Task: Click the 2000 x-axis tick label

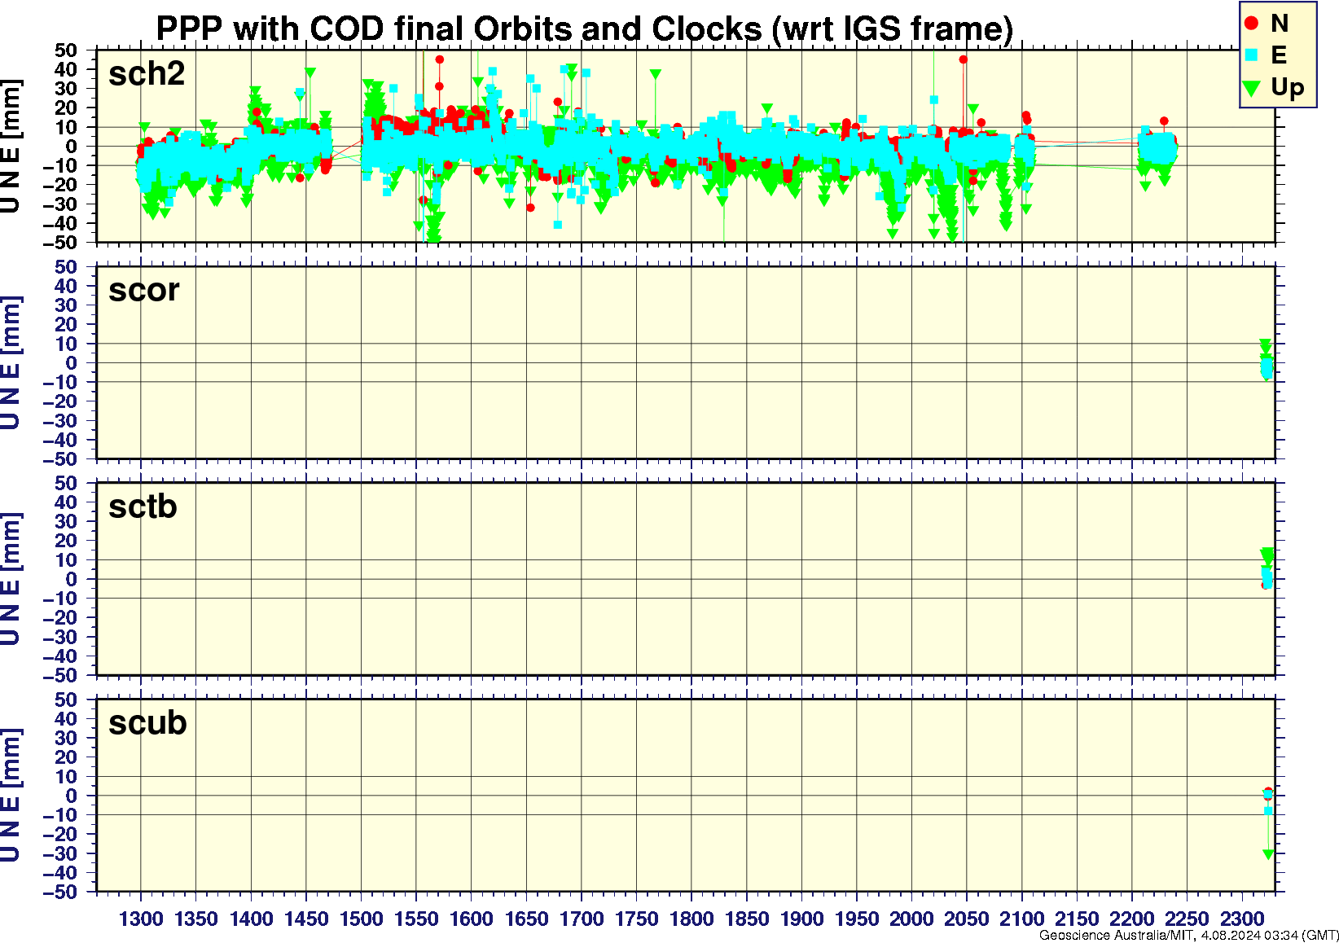Action: 911,919
